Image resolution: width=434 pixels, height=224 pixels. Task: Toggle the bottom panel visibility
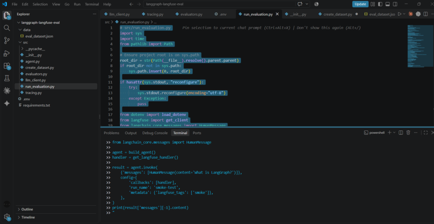click(388, 4)
